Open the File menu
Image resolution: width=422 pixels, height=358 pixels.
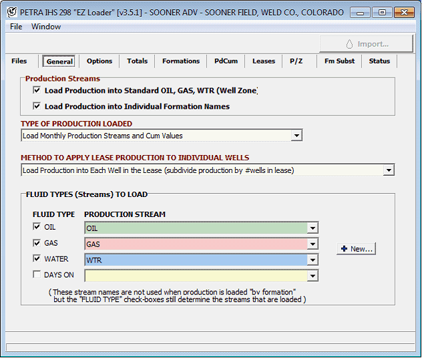coord(16,27)
